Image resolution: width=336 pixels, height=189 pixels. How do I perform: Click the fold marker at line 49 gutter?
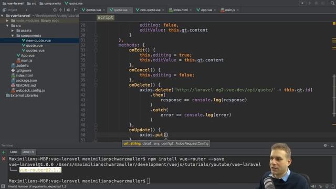pyautogui.click(x=96, y=130)
